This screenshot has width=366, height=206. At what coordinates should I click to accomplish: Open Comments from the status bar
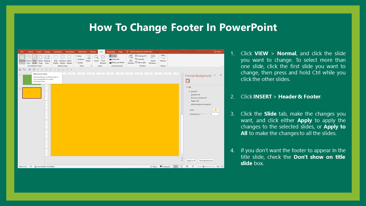165,167
